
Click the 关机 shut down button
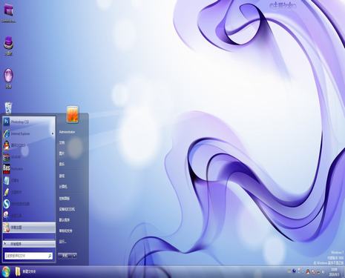click(x=65, y=256)
